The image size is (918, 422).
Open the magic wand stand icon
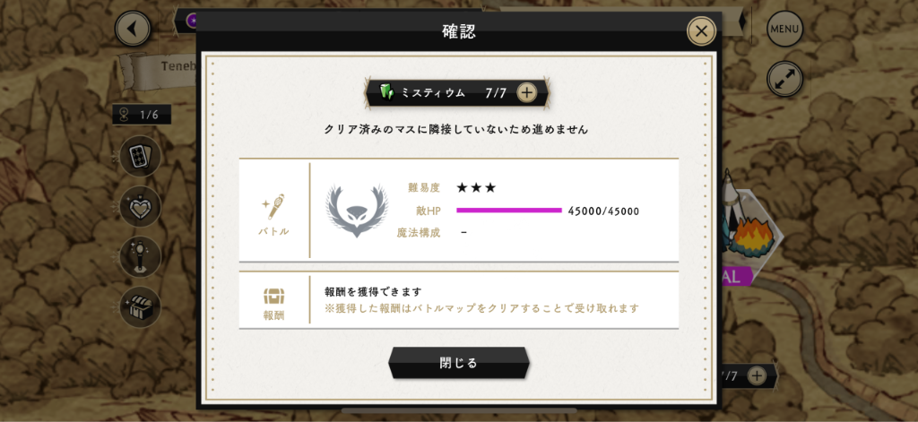(141, 257)
